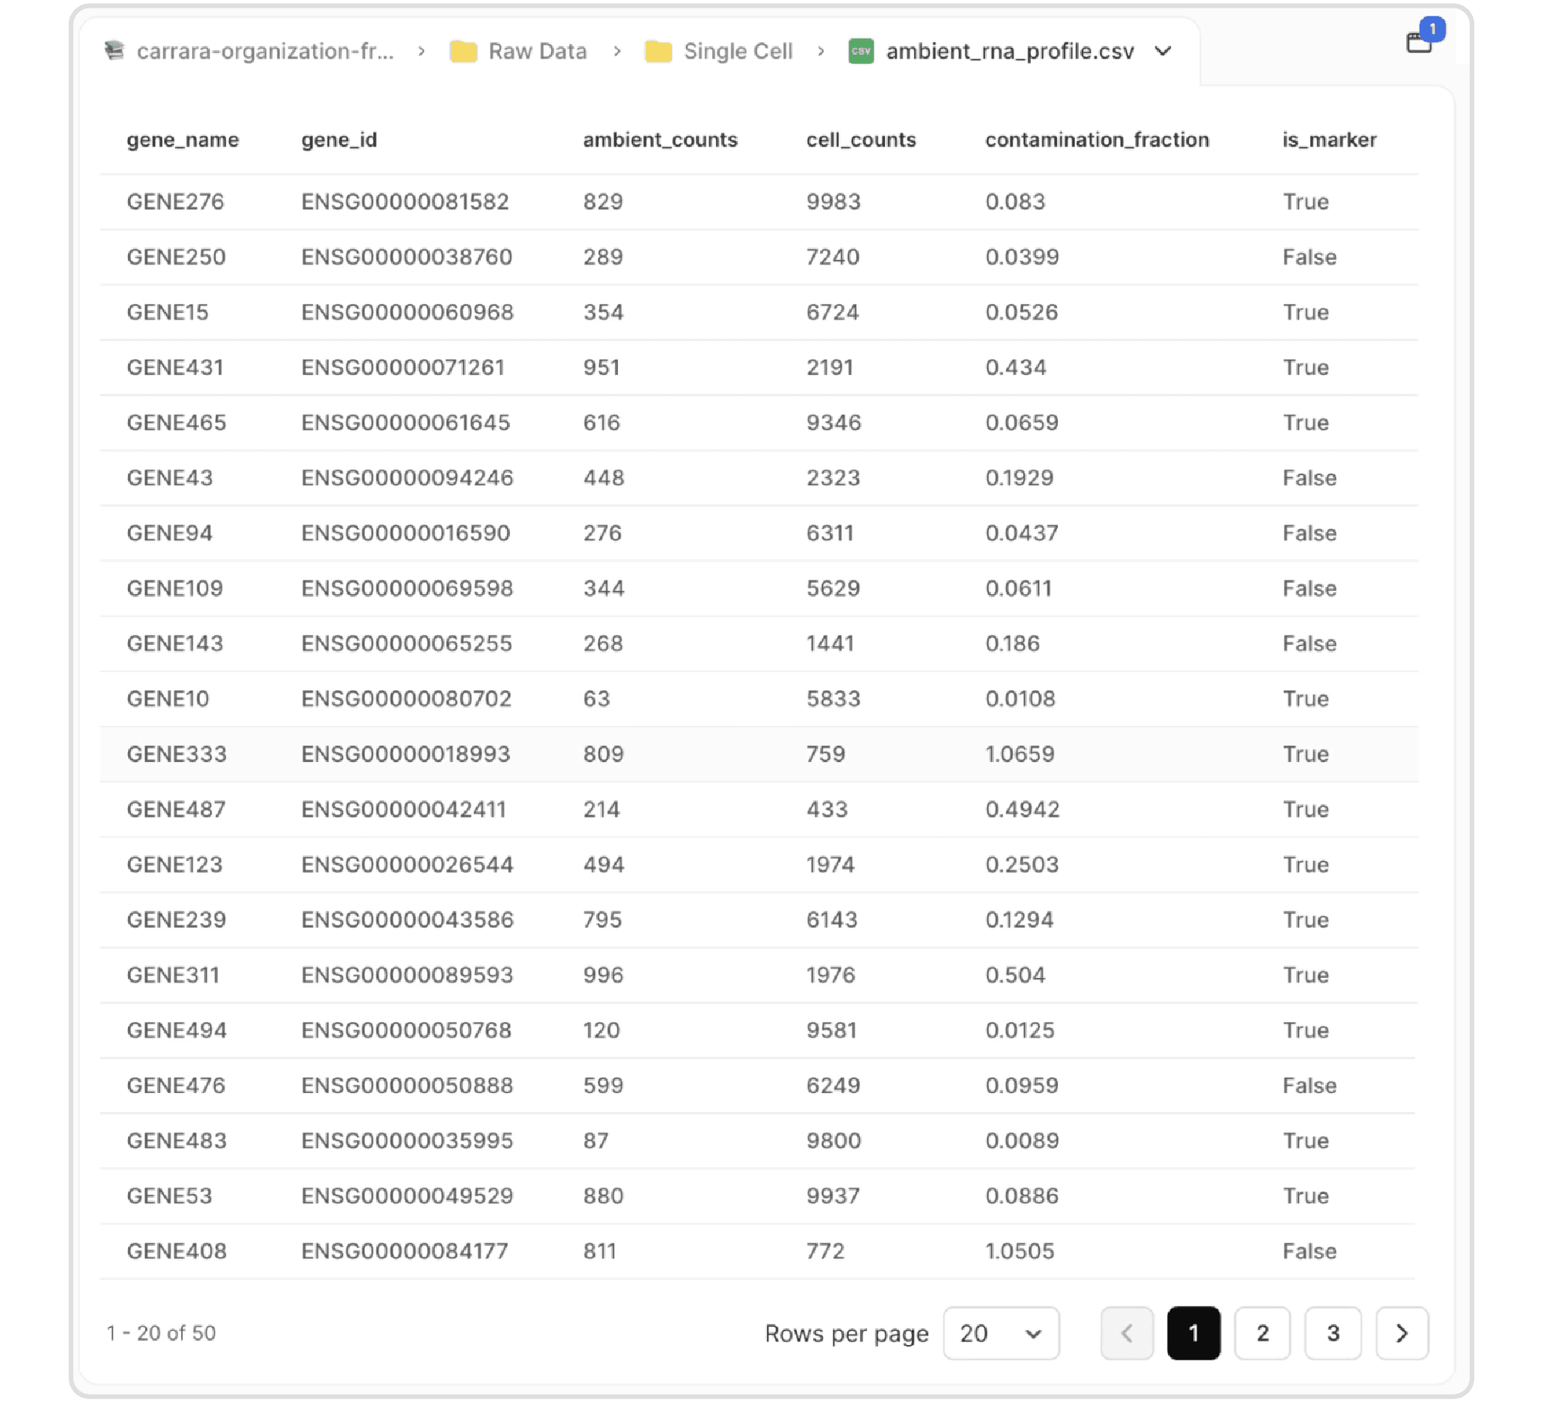1543x1403 pixels.
Task: Click the previous page left arrow
Action: [1126, 1333]
